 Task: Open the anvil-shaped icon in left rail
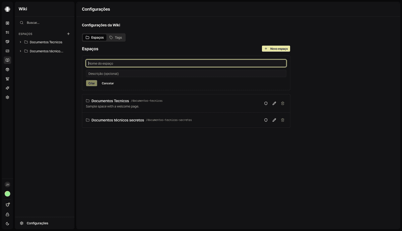tap(7, 79)
